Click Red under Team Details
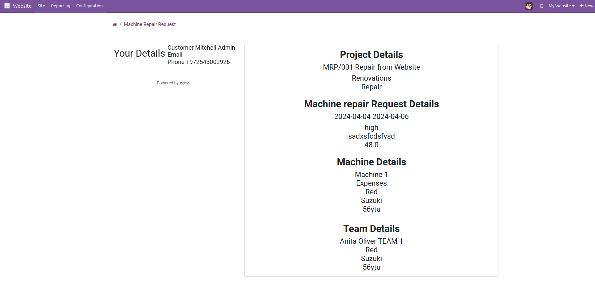Viewport: 595px width, 300px height. click(371, 250)
